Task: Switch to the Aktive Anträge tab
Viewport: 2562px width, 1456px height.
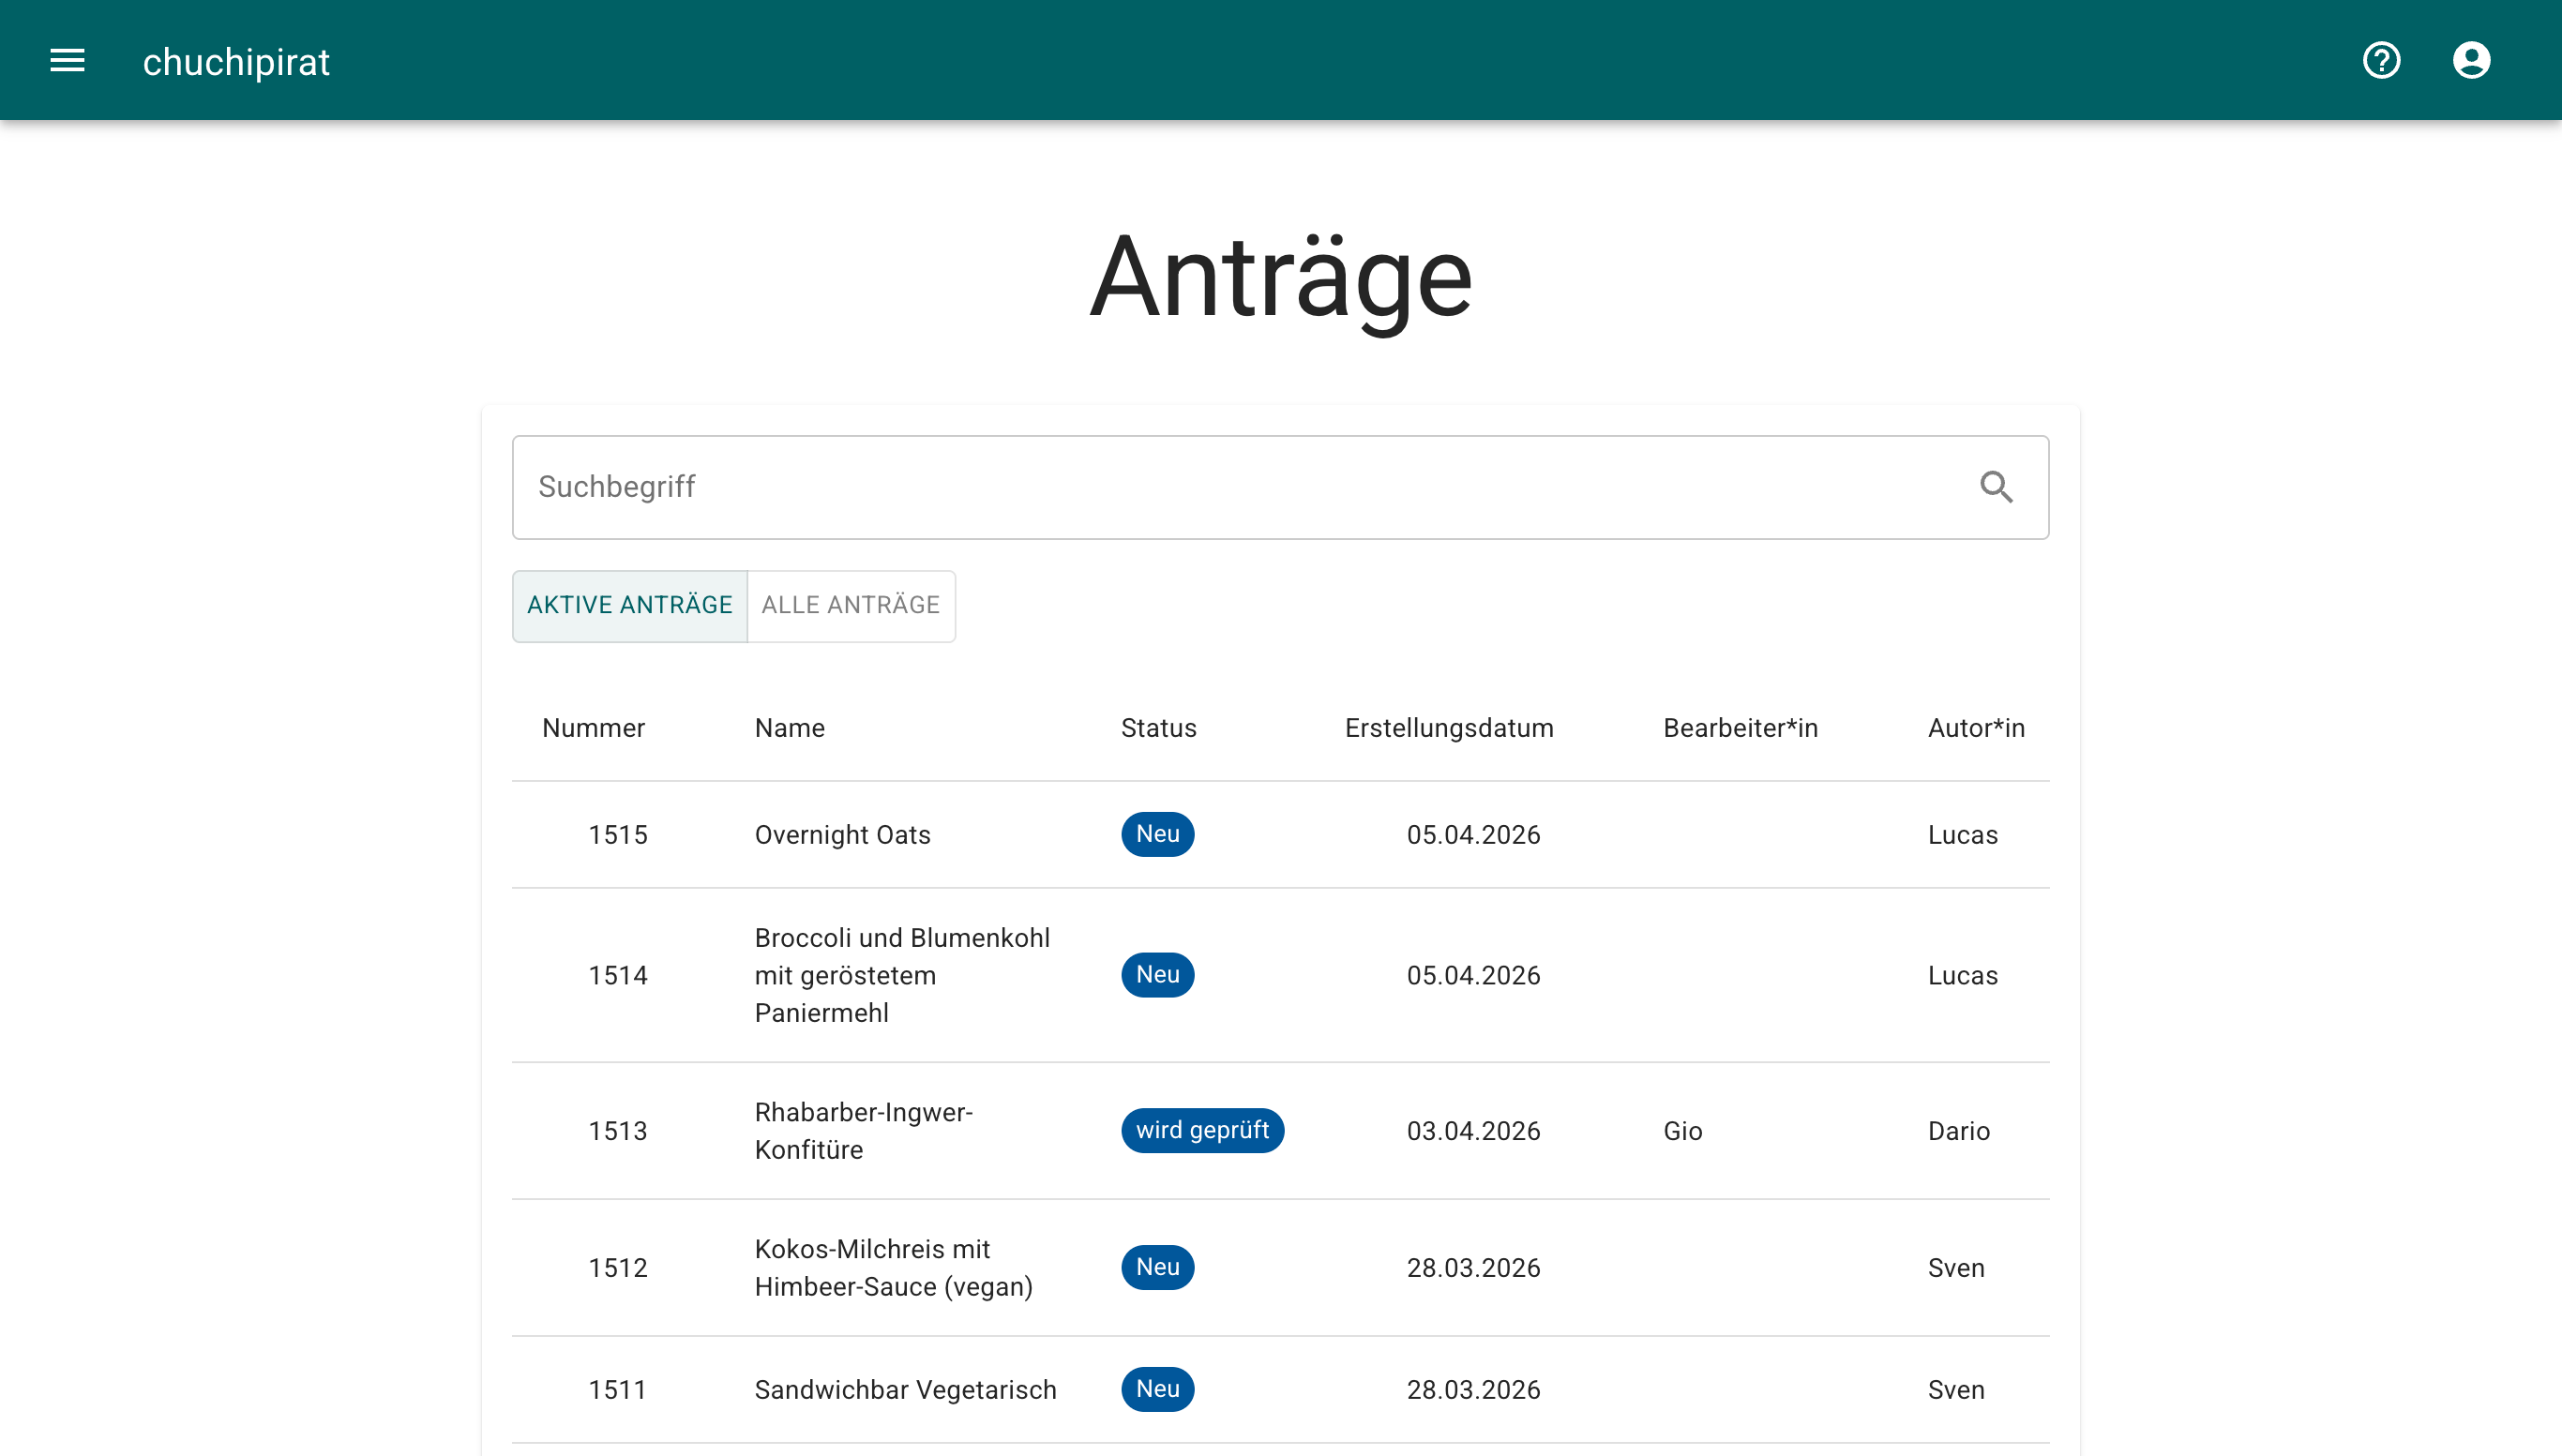Action: click(x=630, y=606)
